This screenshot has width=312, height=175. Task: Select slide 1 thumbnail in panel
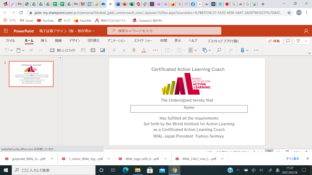point(31,74)
